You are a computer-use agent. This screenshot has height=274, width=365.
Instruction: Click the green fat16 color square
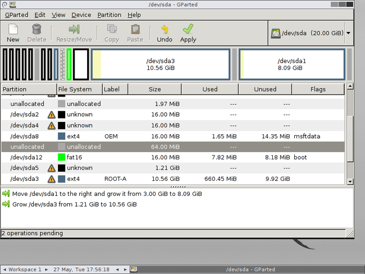[x=62, y=158]
